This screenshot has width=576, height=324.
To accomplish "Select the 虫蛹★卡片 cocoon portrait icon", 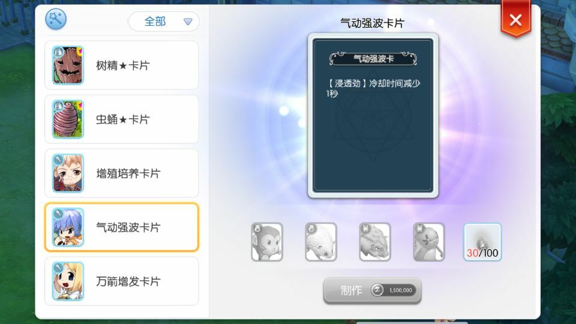I will pos(68,119).
